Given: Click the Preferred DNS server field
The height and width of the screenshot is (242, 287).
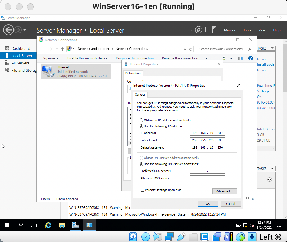Looking at the screenshot, I should (x=207, y=171).
